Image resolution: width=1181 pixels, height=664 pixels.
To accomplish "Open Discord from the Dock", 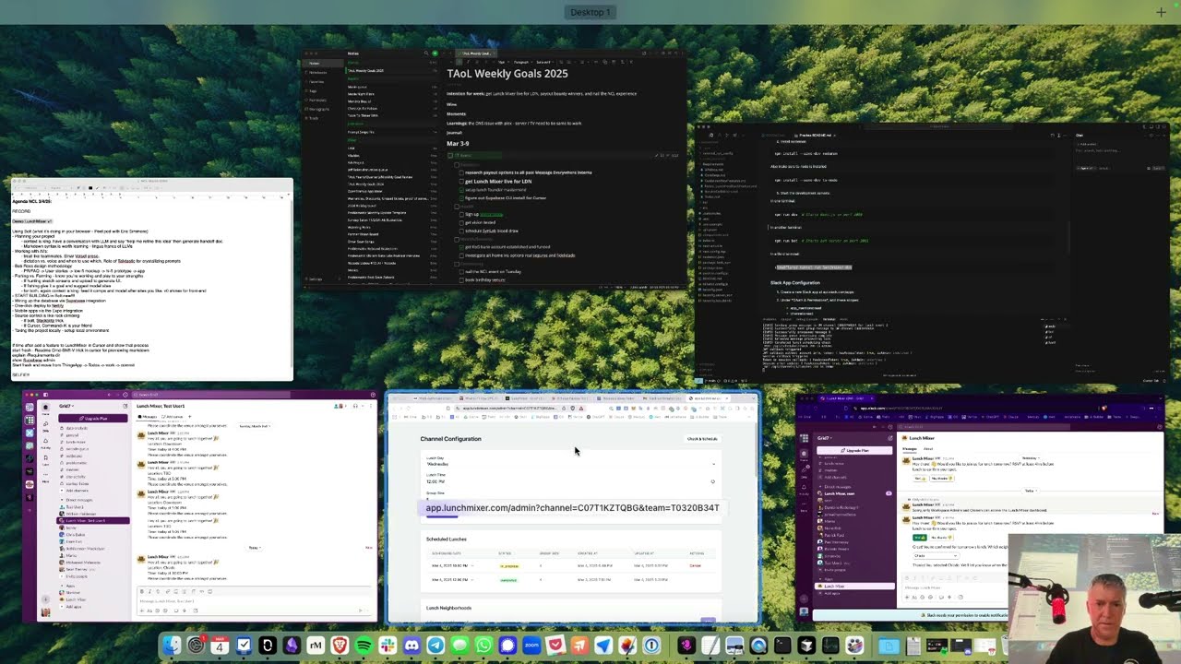I will 412,646.
